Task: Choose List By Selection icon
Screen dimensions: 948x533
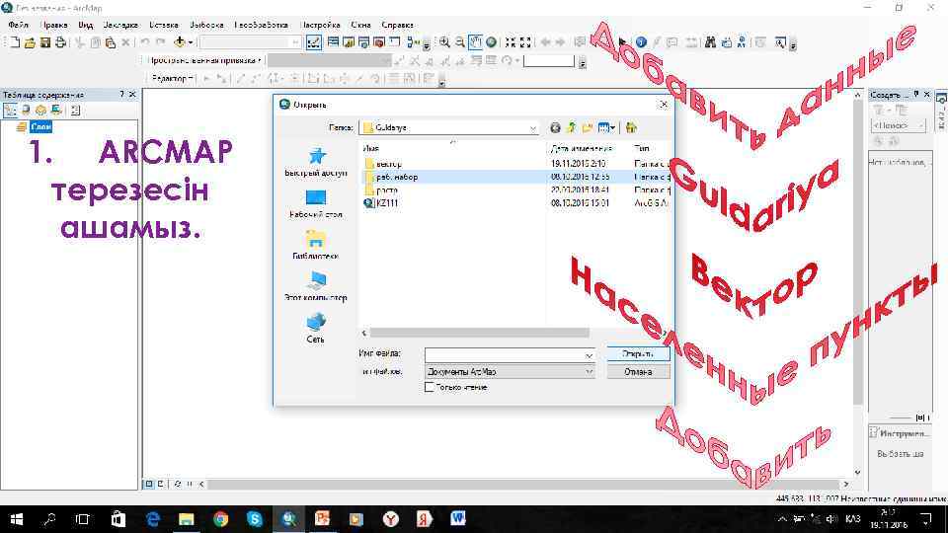Action: pos(56,110)
